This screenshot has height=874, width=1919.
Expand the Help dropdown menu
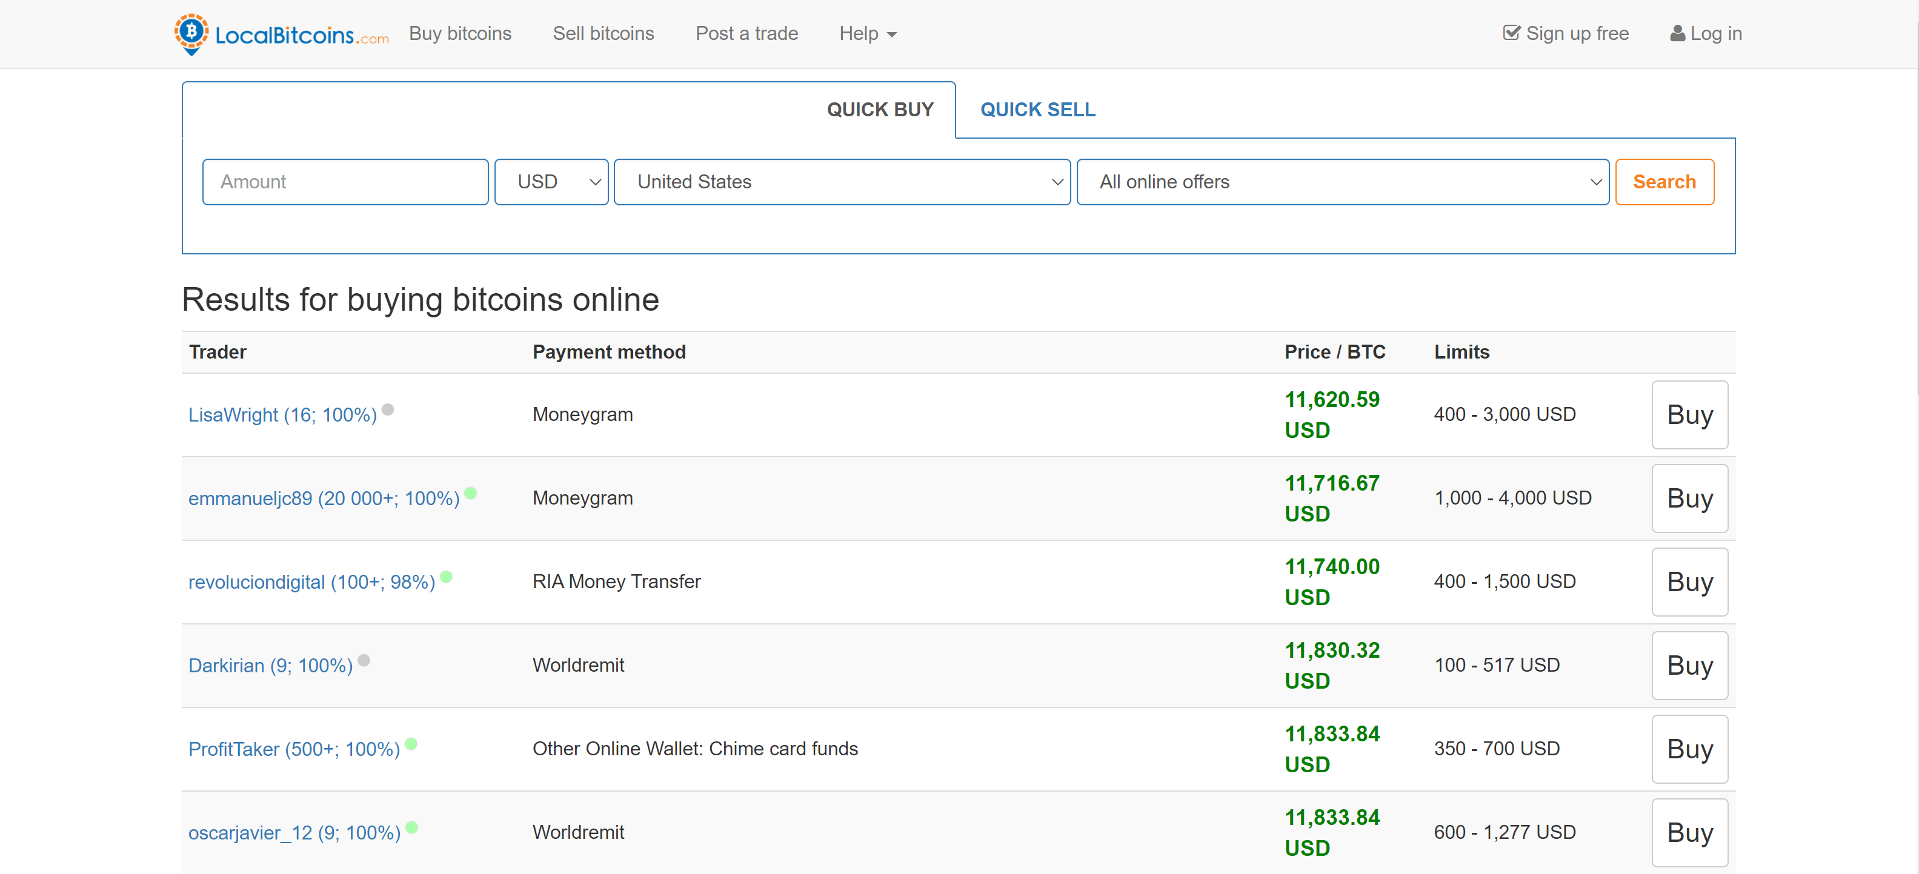[x=868, y=33]
